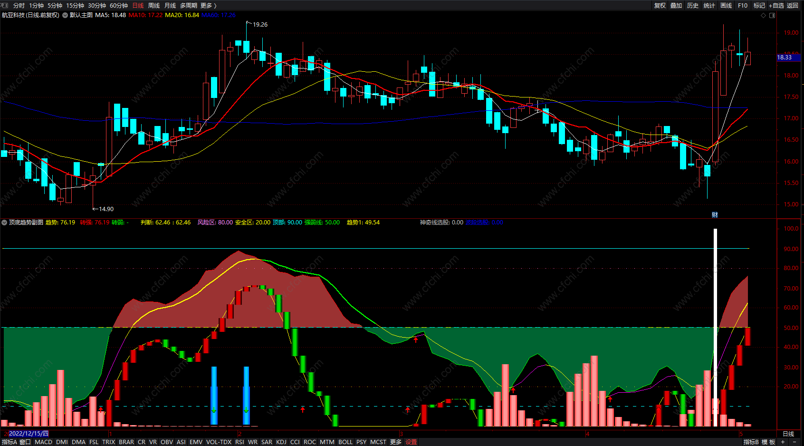Open the 复权 adjustment menu
This screenshot has width=804, height=446.
point(660,6)
